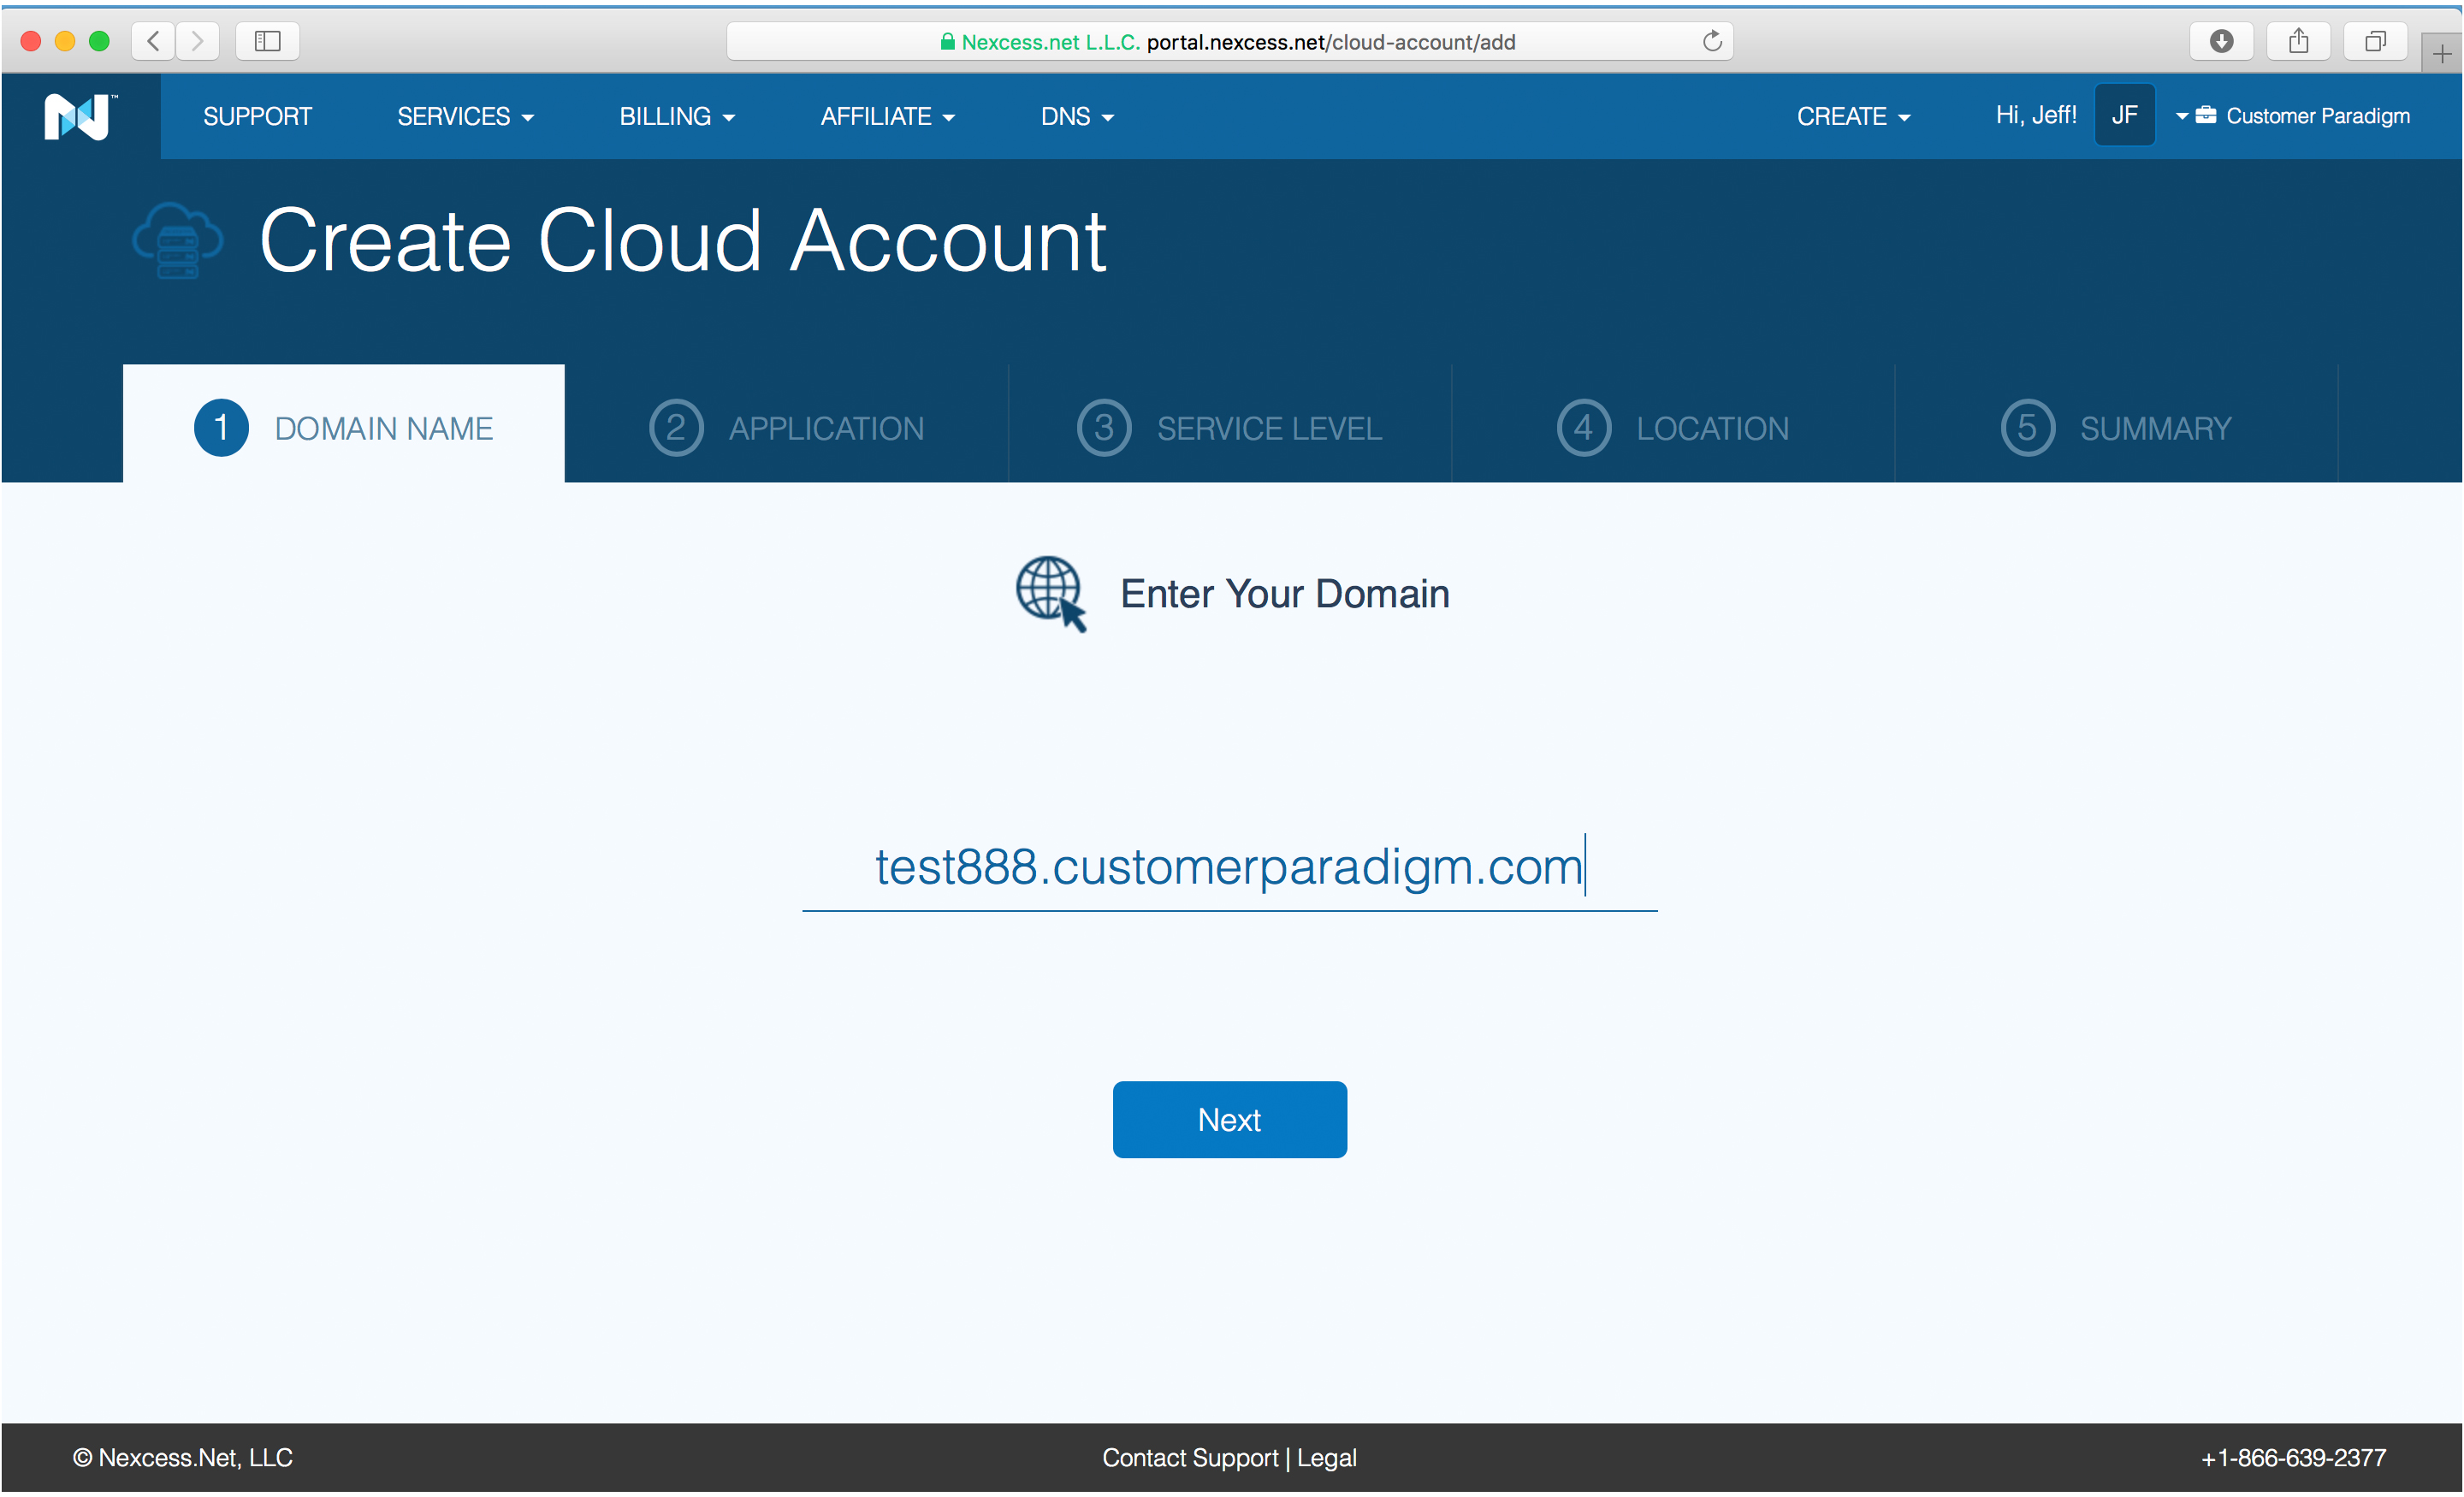Expand the AFFILIATE dropdown menu

coord(888,117)
